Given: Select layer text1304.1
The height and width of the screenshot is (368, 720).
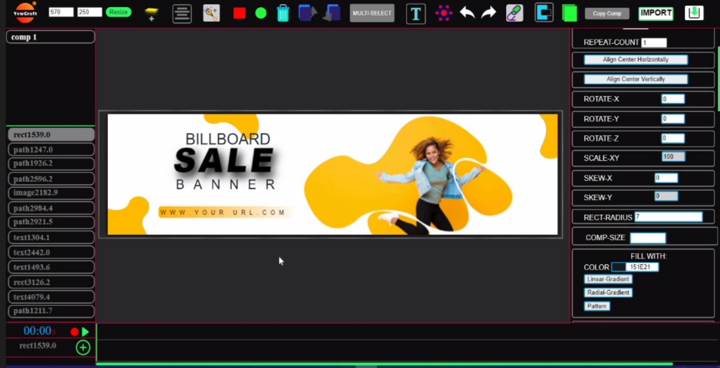Looking at the screenshot, I should click(51, 237).
